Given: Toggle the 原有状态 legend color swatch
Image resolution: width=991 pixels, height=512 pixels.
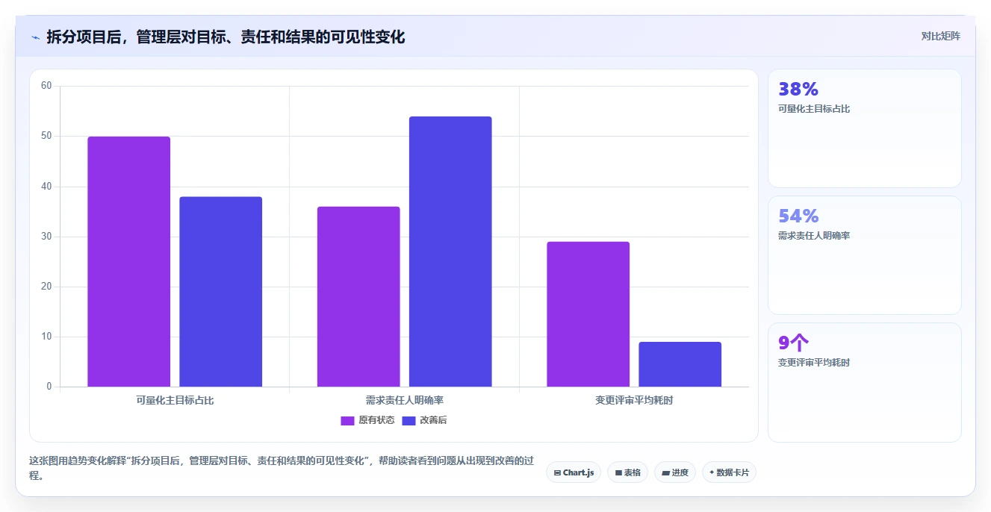Looking at the screenshot, I should tap(347, 420).
